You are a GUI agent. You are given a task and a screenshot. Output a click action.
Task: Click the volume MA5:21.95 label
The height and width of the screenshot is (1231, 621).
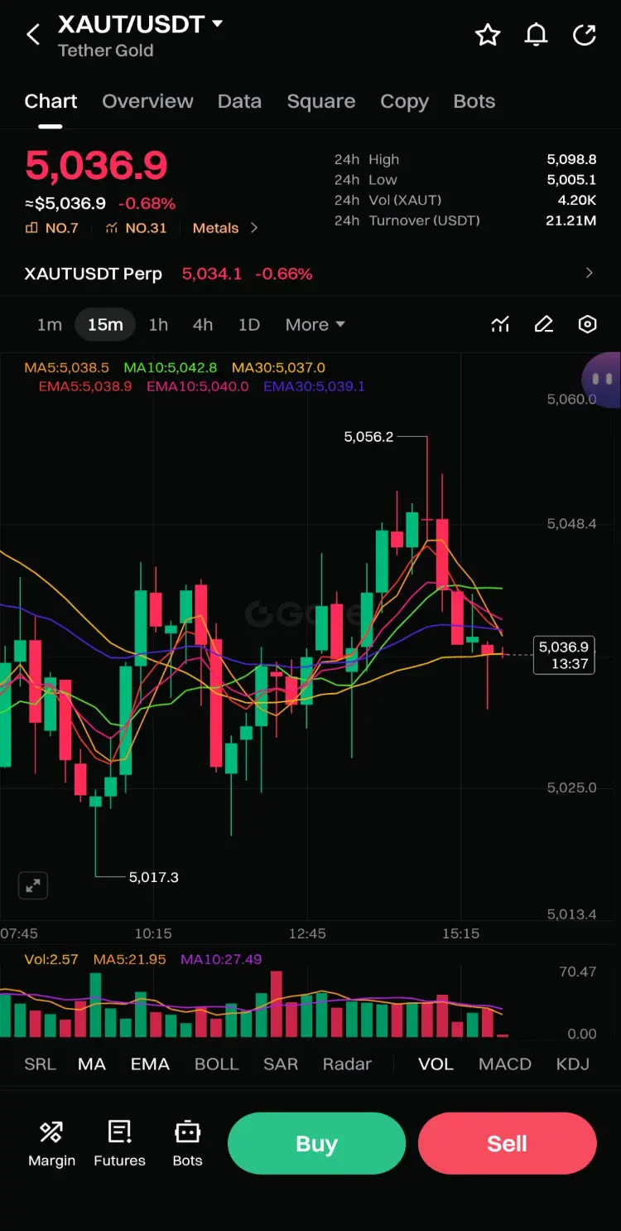[129, 959]
